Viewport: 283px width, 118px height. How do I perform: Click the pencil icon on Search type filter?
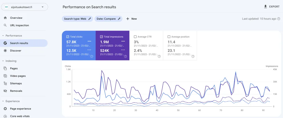point(90,19)
